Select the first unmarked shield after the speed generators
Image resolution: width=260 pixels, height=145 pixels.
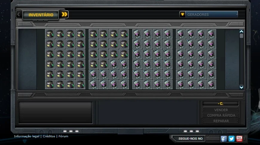(114, 64)
